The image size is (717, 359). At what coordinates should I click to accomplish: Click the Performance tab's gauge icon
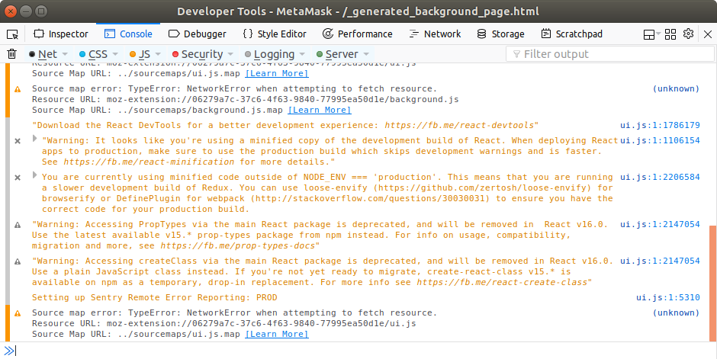click(327, 34)
